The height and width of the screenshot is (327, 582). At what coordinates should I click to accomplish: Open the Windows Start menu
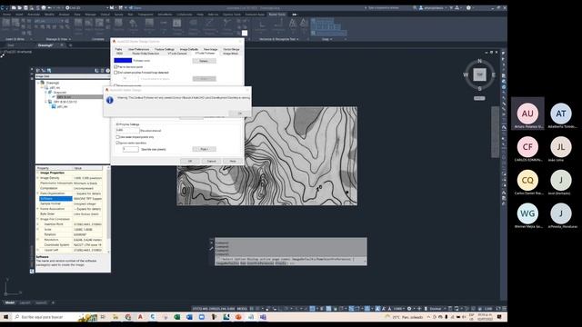[x=5, y=317]
